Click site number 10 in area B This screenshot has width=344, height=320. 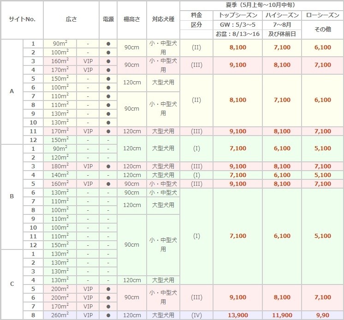[x=33, y=227]
